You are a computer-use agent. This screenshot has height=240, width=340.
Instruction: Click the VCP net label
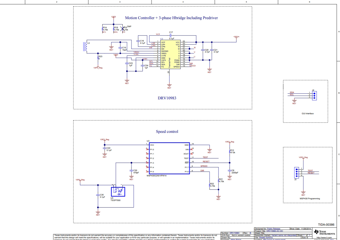[158, 34]
